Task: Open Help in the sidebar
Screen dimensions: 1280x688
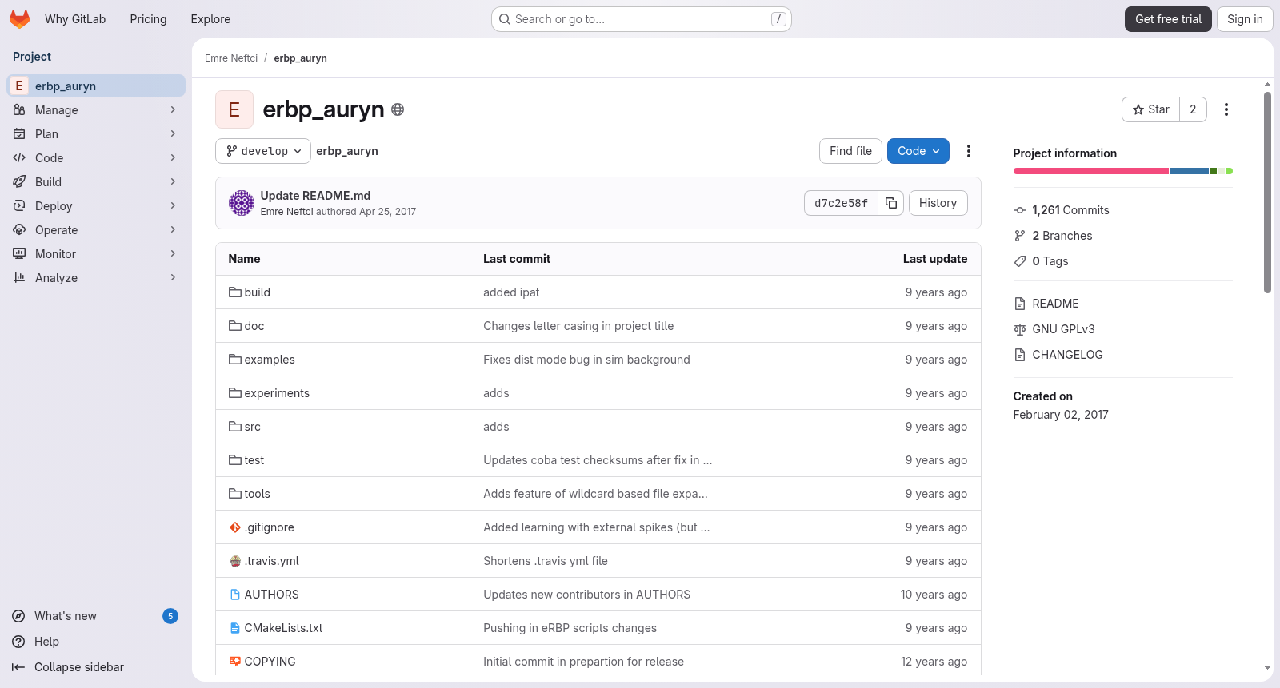Action: tap(96, 642)
